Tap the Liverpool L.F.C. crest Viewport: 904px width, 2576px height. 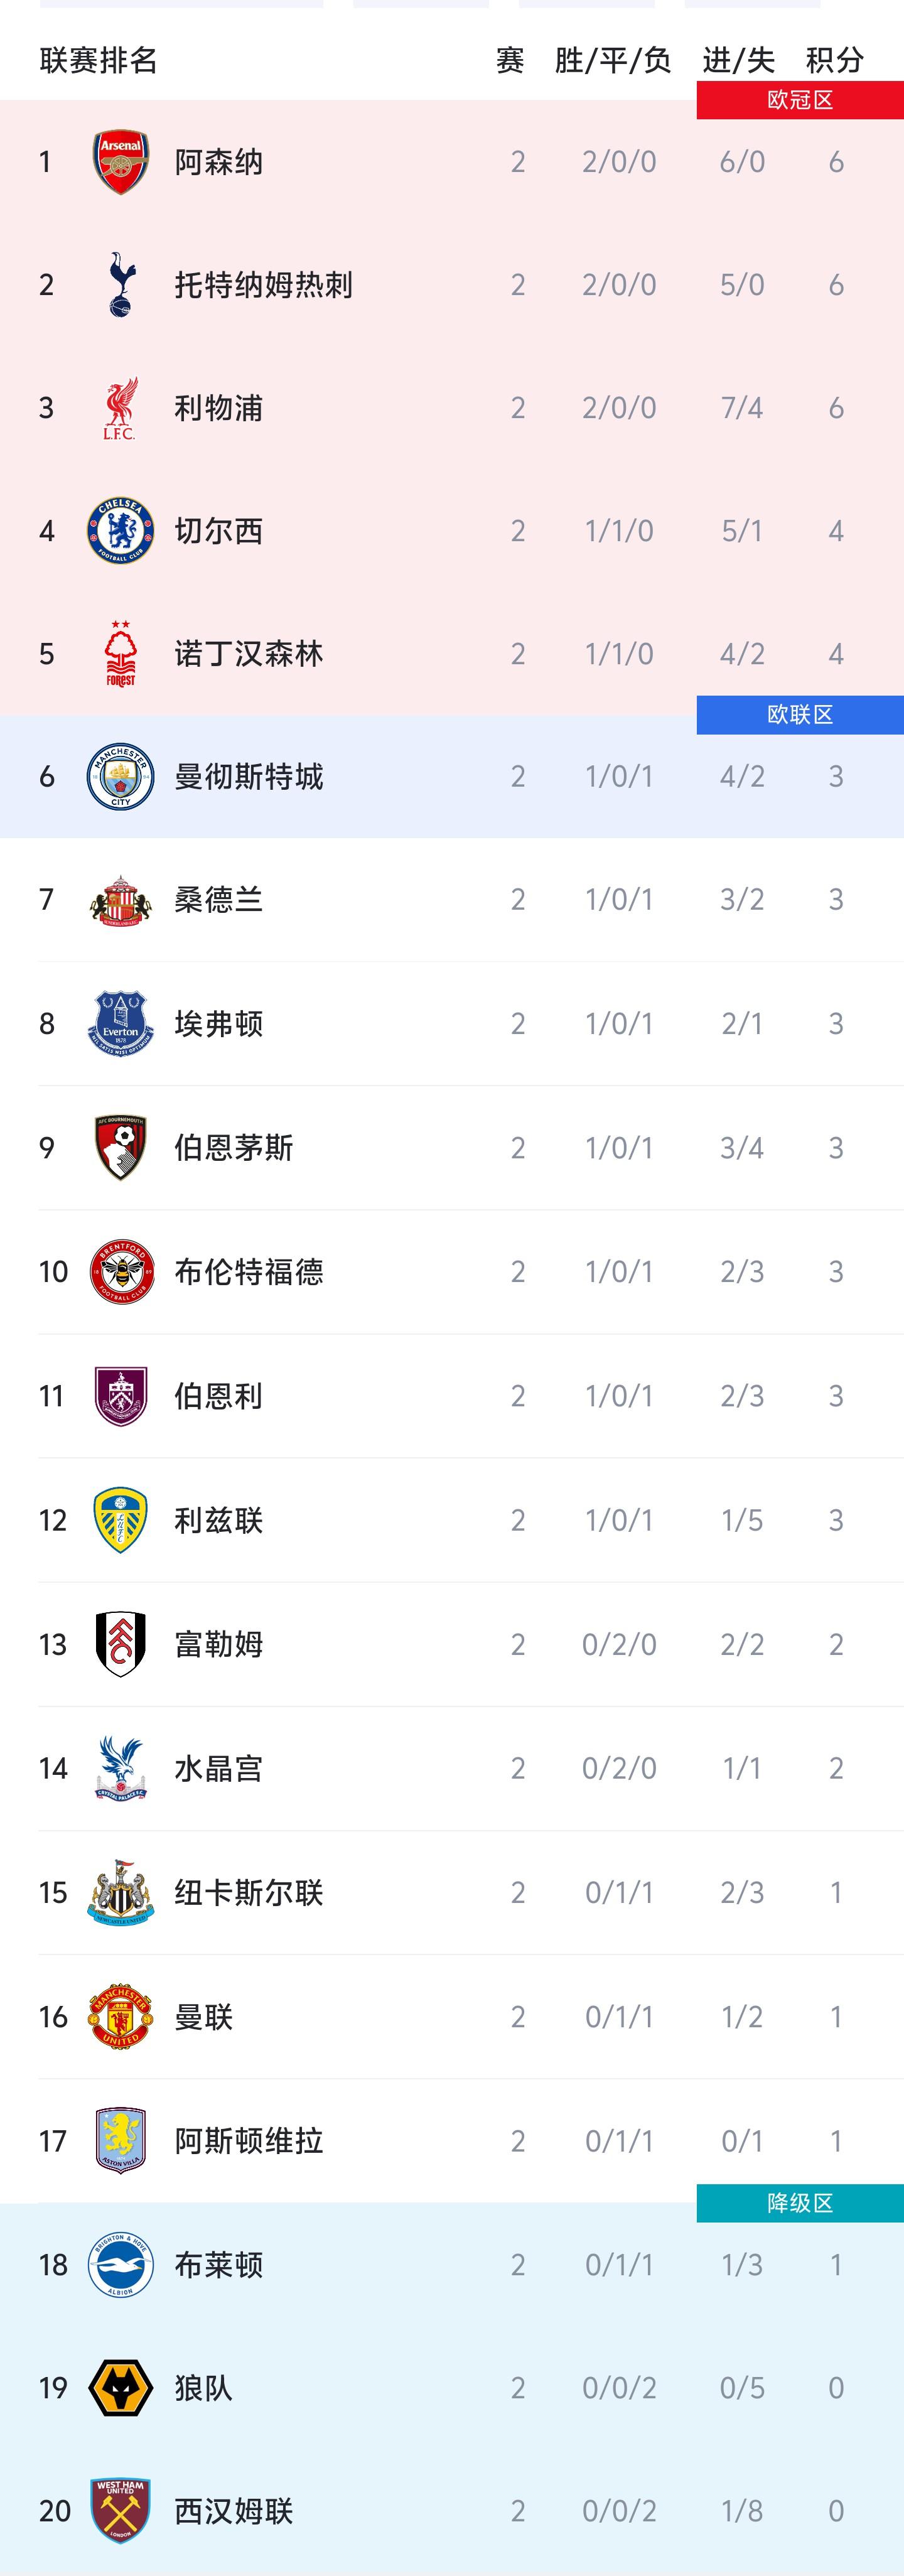[121, 408]
